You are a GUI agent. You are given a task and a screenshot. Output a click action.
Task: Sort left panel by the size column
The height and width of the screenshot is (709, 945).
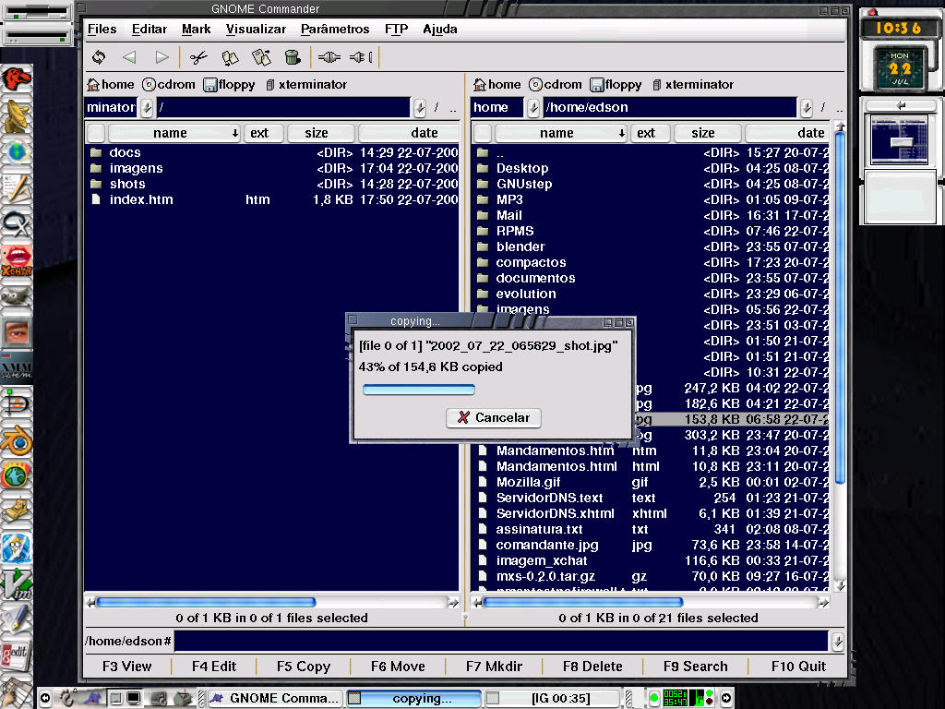(321, 133)
